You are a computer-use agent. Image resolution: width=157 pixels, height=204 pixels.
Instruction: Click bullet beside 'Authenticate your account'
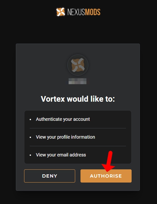(x=30, y=119)
